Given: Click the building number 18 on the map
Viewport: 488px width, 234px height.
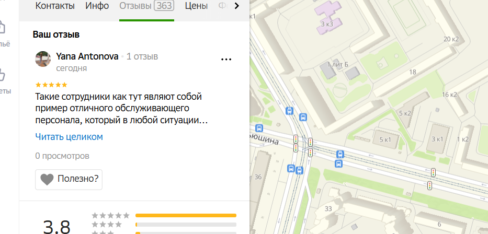Looking at the screenshot, I should [x=413, y=72].
